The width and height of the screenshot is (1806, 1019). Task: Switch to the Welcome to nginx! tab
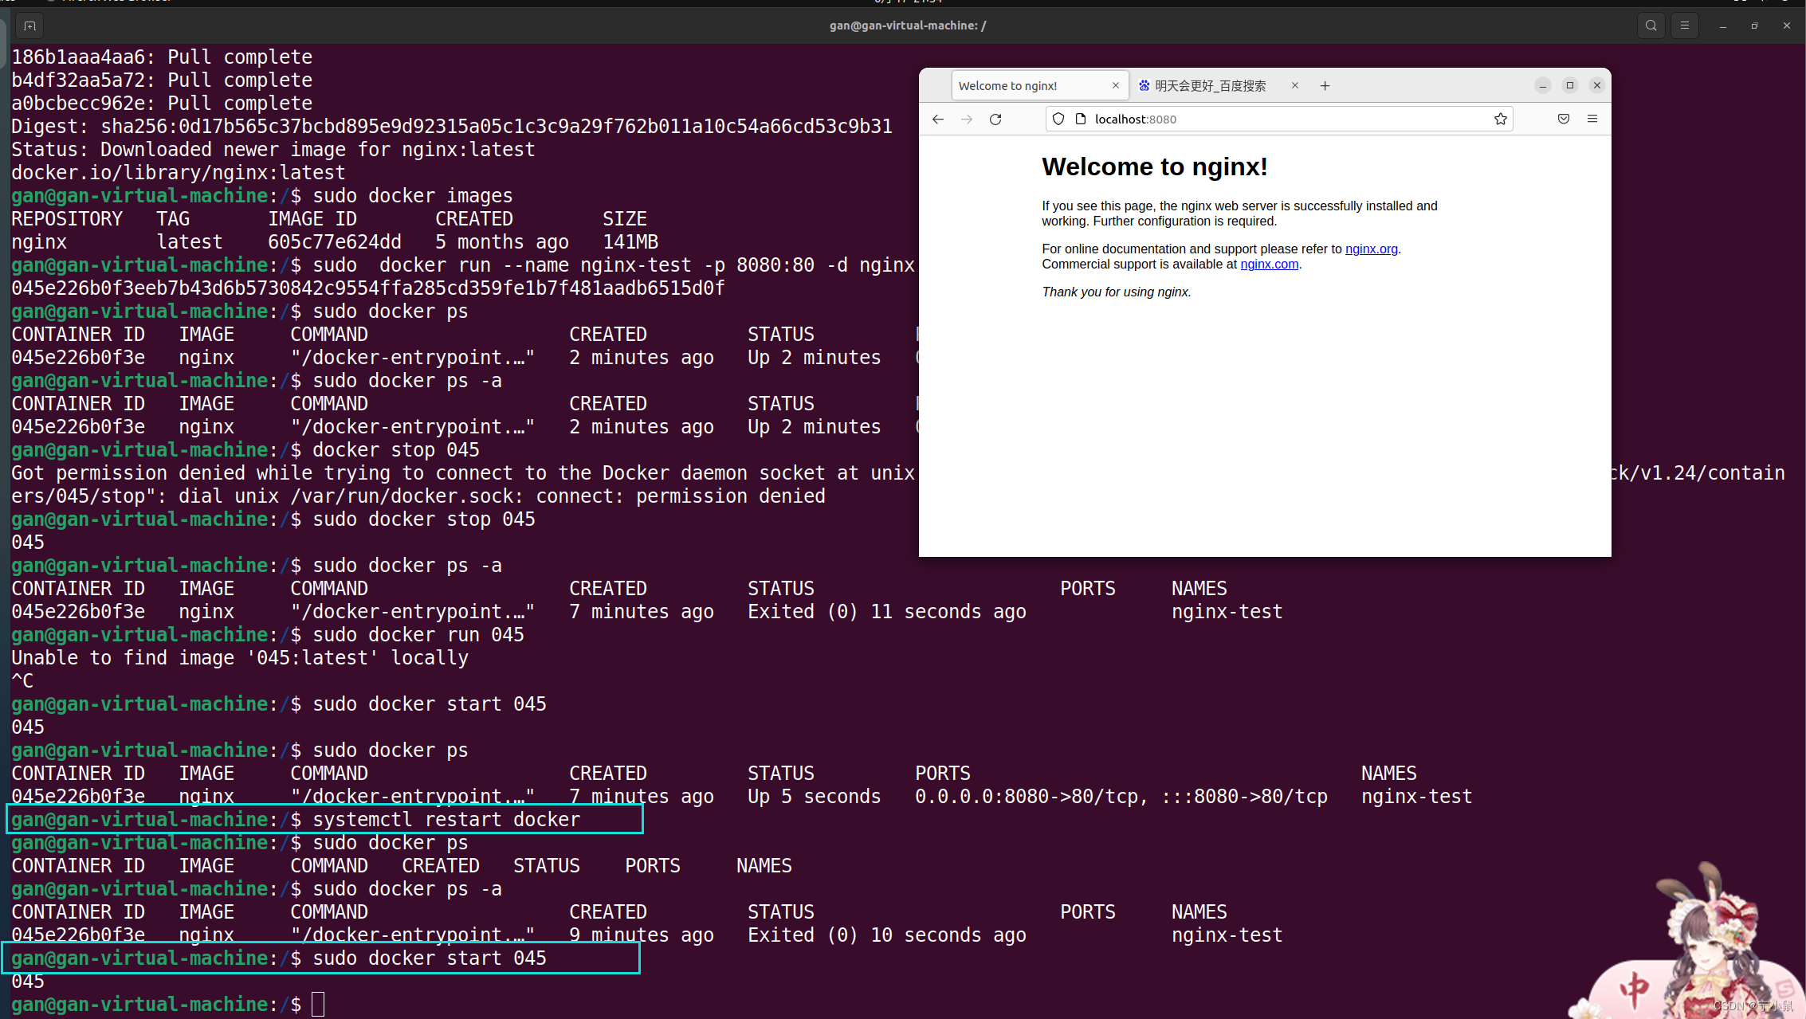click(x=1040, y=85)
